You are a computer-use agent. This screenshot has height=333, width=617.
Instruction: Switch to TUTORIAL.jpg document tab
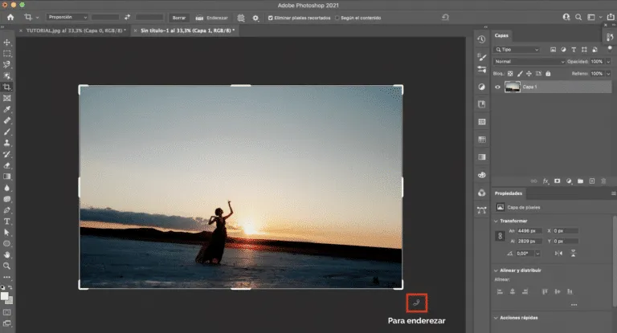point(76,30)
